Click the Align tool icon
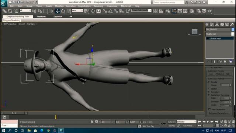This screenshot has width=236, height=133. (x=161, y=11)
